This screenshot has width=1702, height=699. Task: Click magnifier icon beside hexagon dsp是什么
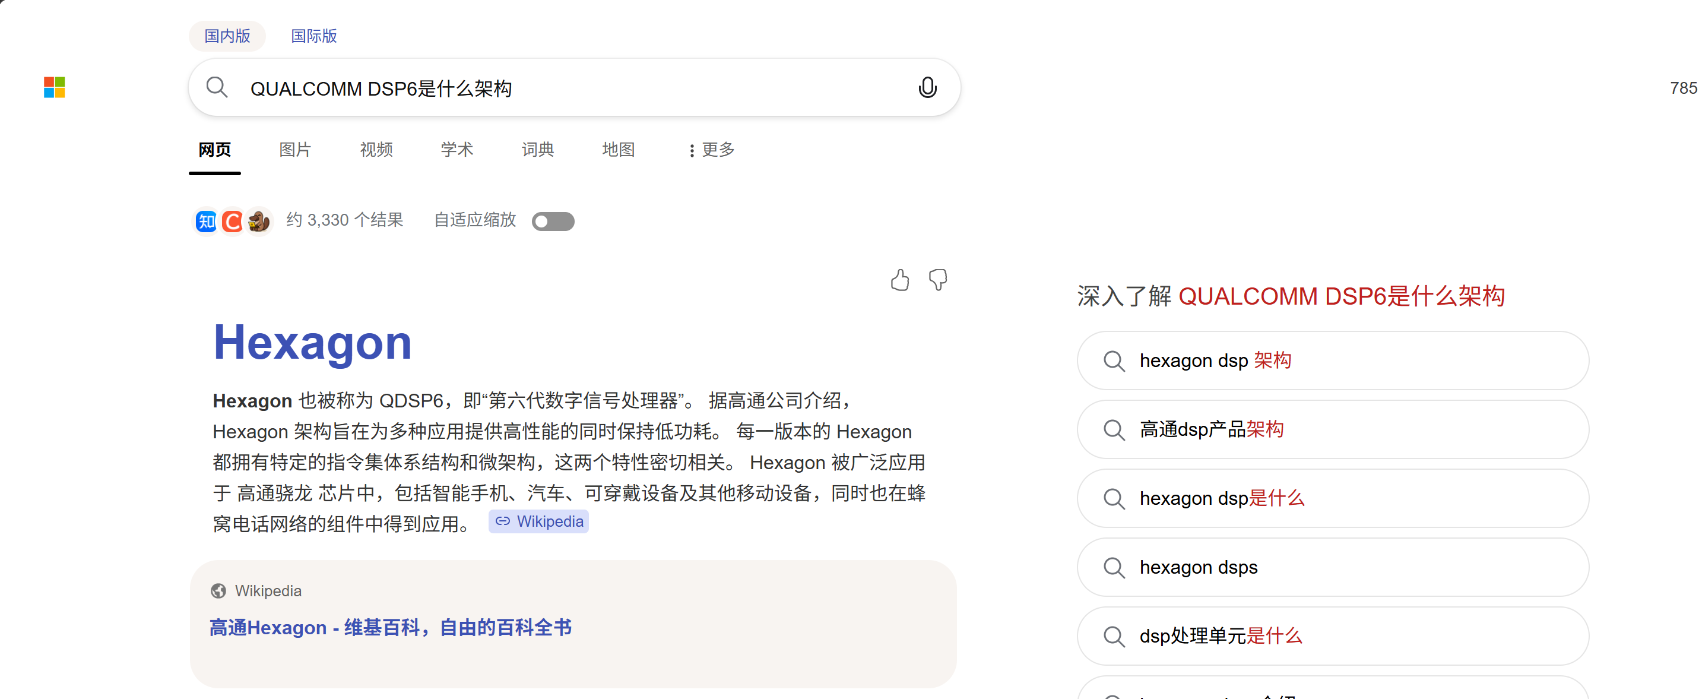1114,498
